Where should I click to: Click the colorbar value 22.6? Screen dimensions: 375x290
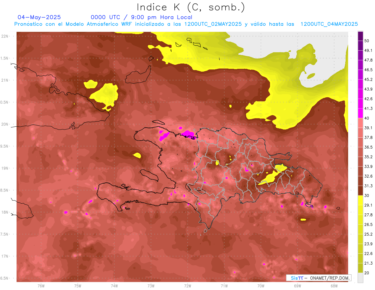(x=368, y=253)
